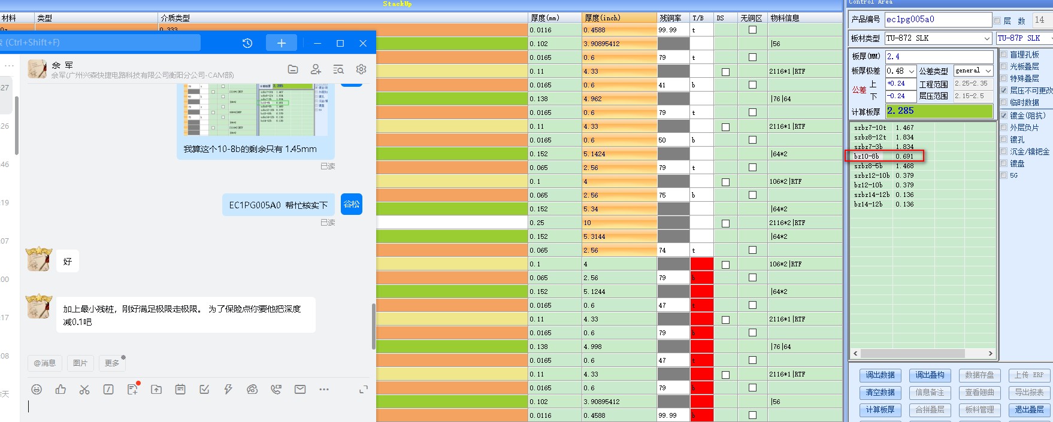The image size is (1053, 422).
Task: Click the add member icon
Action: [316, 69]
